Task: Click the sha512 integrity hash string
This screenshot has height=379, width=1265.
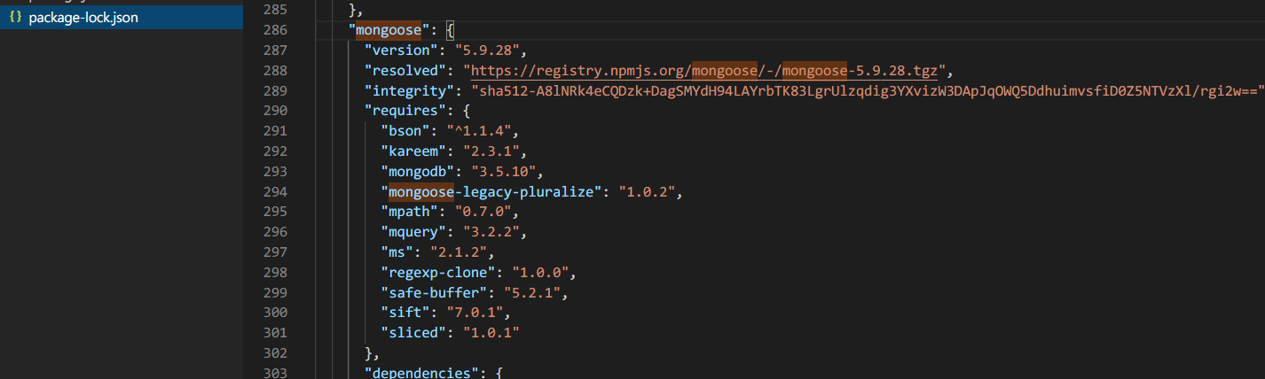Action: (x=866, y=90)
